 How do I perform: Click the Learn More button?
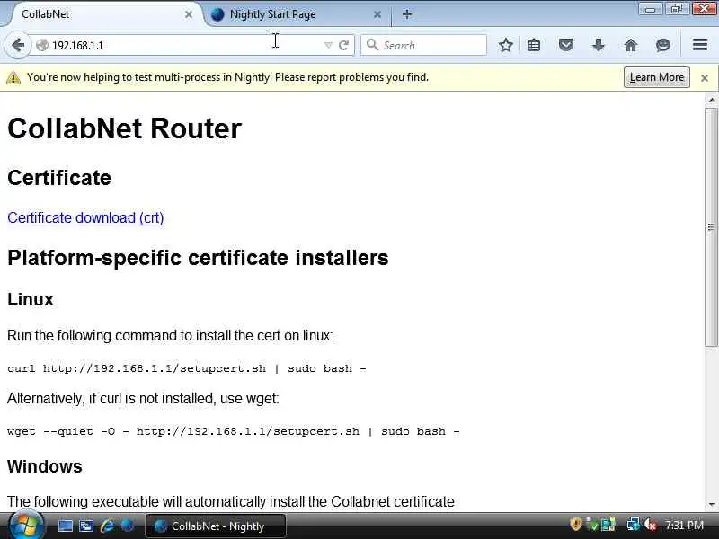point(657,77)
